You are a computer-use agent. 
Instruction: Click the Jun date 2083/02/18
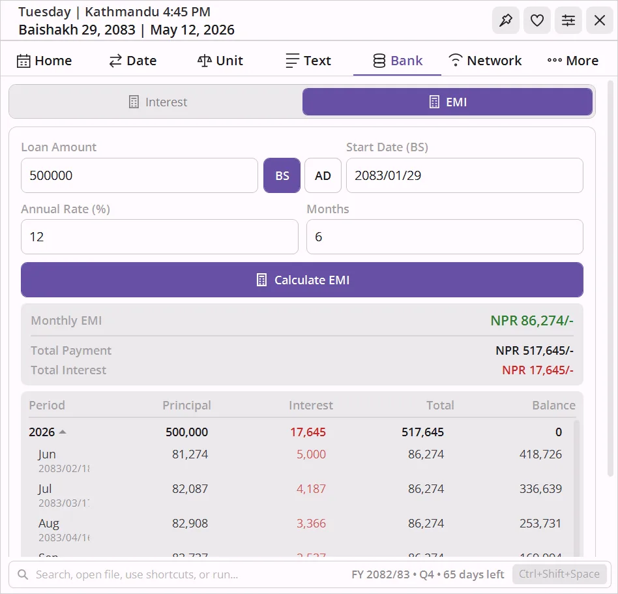tap(64, 469)
